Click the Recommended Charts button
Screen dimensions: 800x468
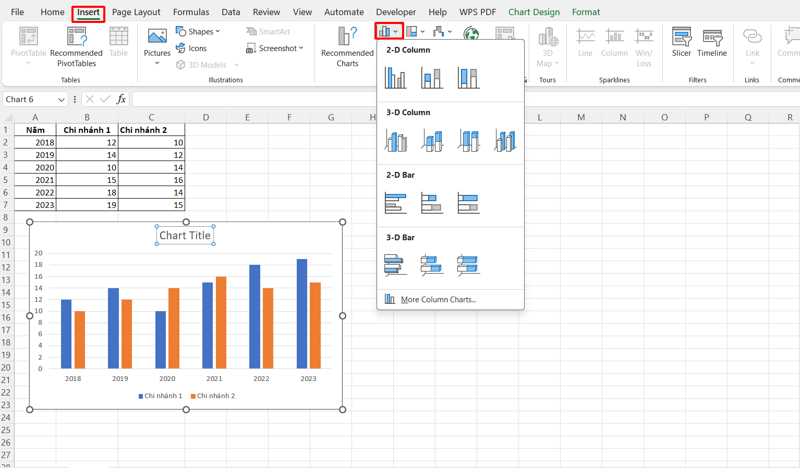pyautogui.click(x=347, y=47)
